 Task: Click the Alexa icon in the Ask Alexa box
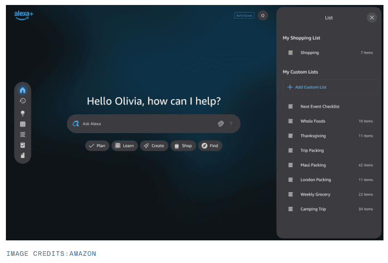[76, 124]
